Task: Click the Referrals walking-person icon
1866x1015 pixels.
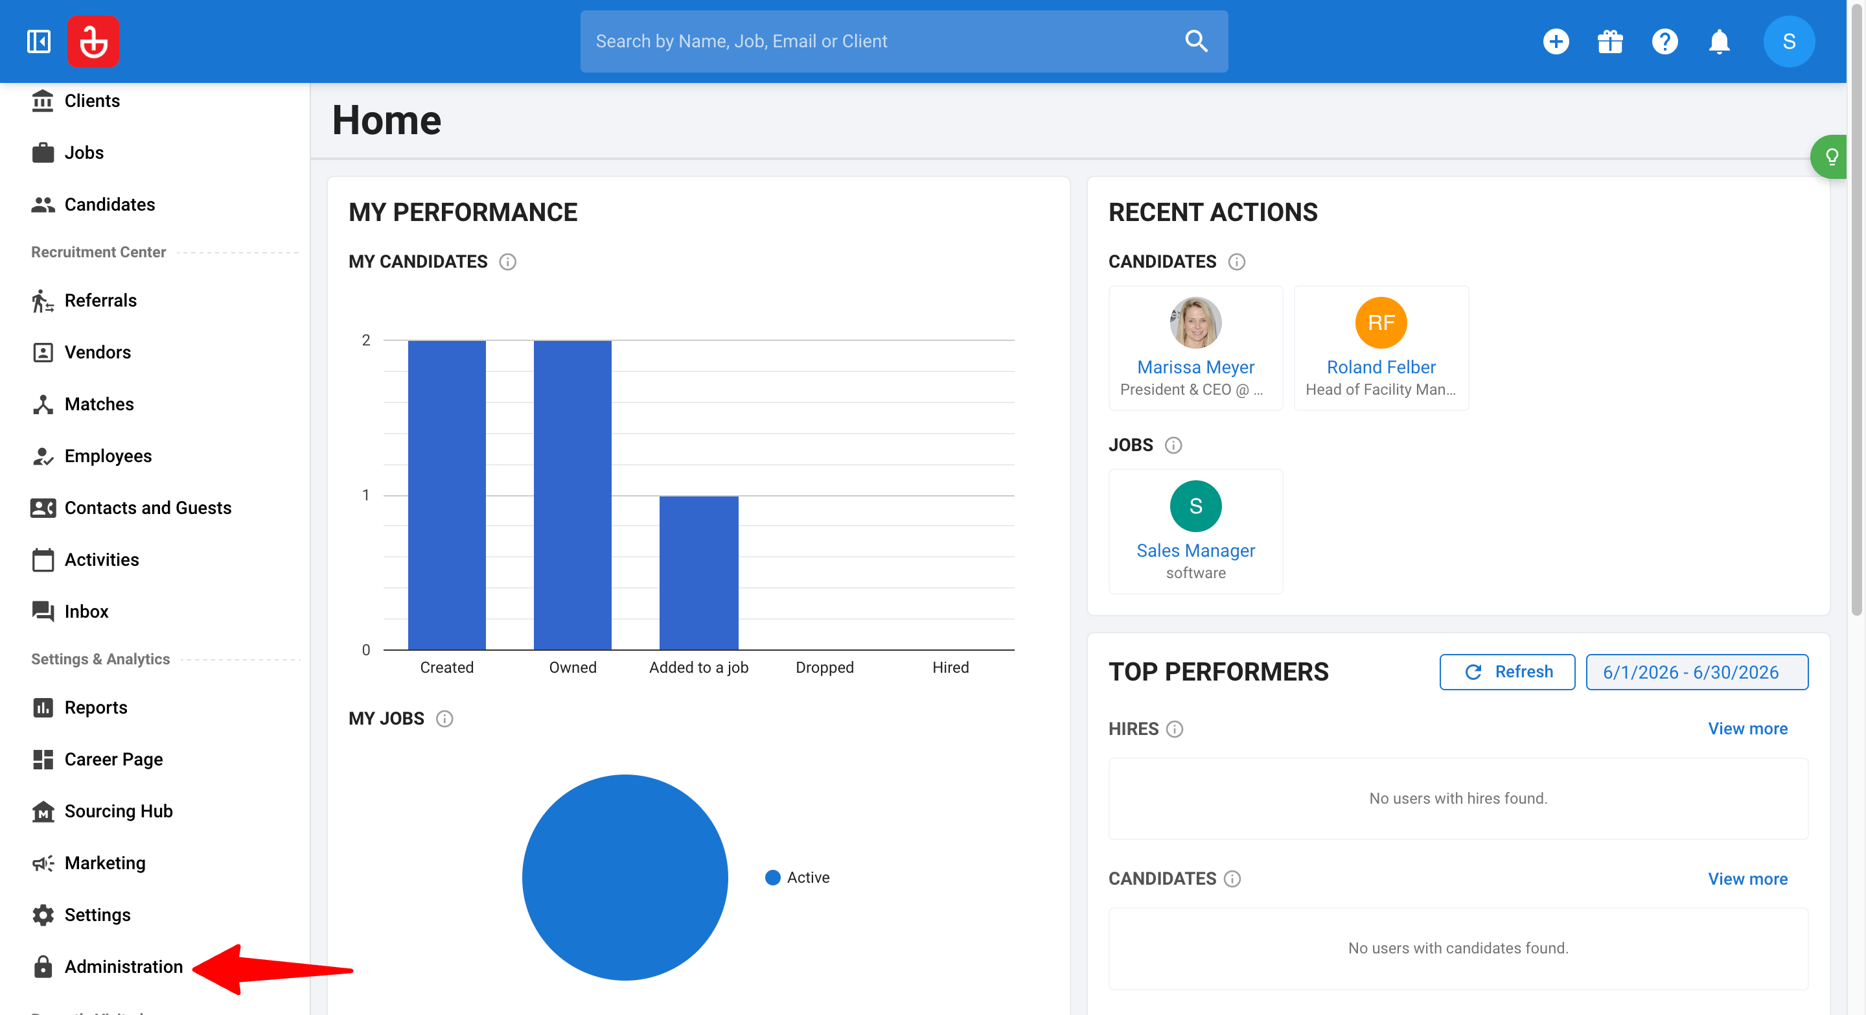Action: [x=43, y=300]
